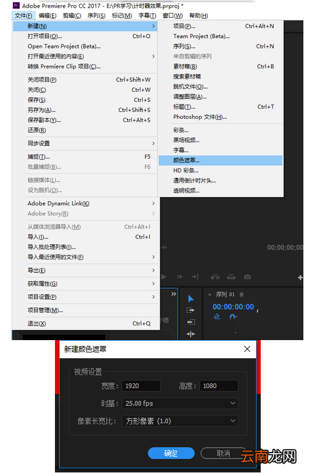This screenshot has height=473, width=318.
Task: Open the Button Editor plus icon
Action: pyautogui.click(x=300, y=277)
